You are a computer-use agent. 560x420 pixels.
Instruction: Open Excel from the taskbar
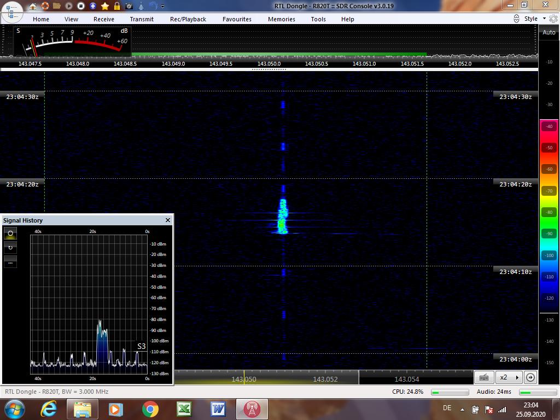click(184, 409)
